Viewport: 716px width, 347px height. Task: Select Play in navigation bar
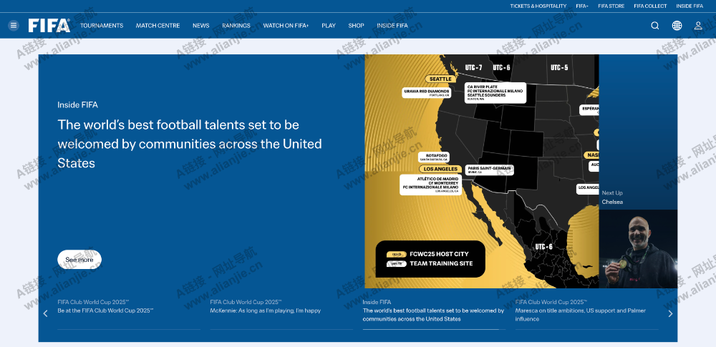coord(329,26)
